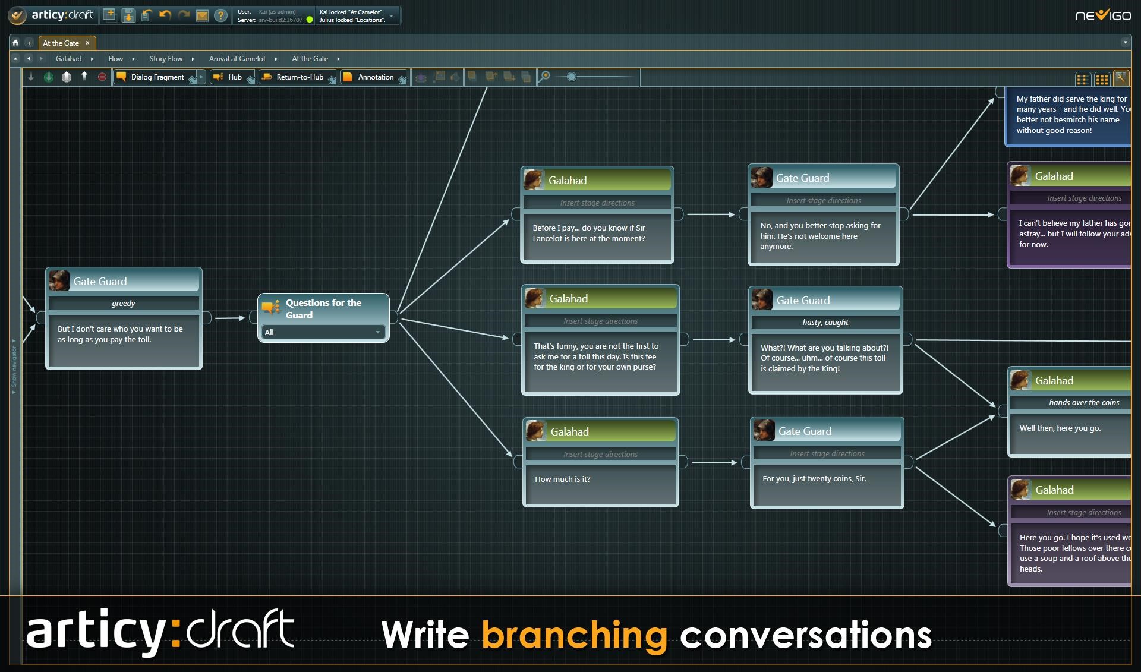Click the 'How much is it?' dialog text
The image size is (1141, 672).
[562, 479]
